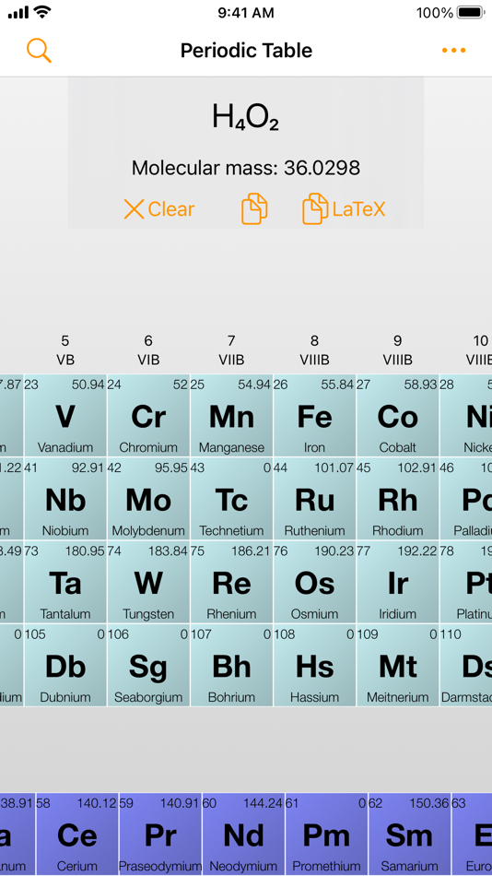Tap the group 8 VIIIB column header
Viewport: 492px width, 876px height.
pyautogui.click(x=314, y=350)
